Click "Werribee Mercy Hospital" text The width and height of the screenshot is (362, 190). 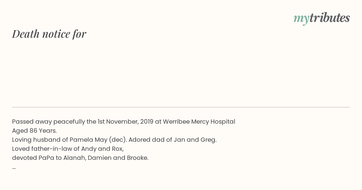coord(199,122)
